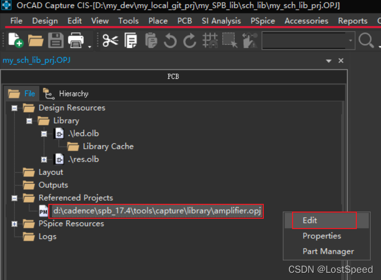This screenshot has height=280, width=381.
Task: Click the Print toolbar icon
Action: tap(76, 40)
